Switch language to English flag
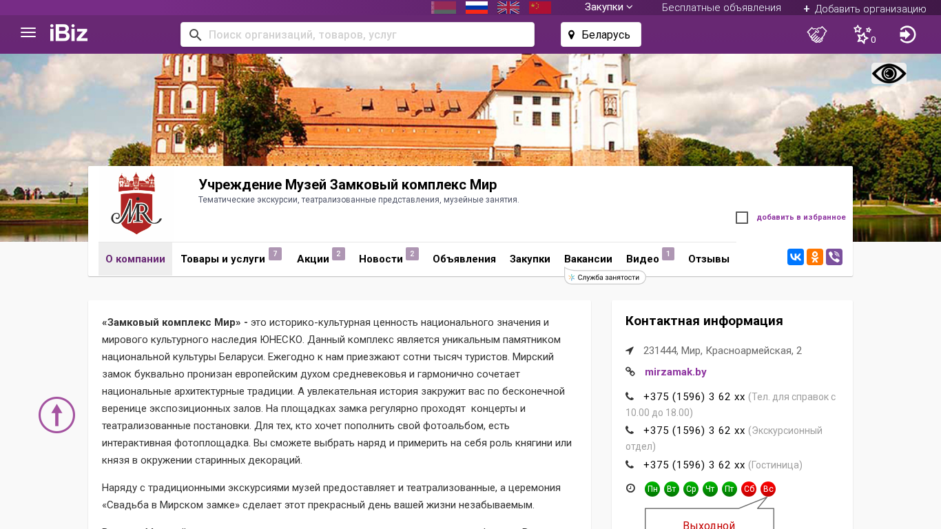The height and width of the screenshot is (529, 941). pyautogui.click(x=508, y=8)
